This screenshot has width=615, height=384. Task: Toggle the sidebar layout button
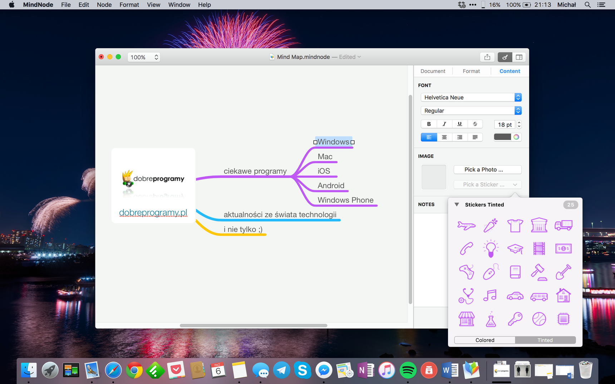click(519, 57)
